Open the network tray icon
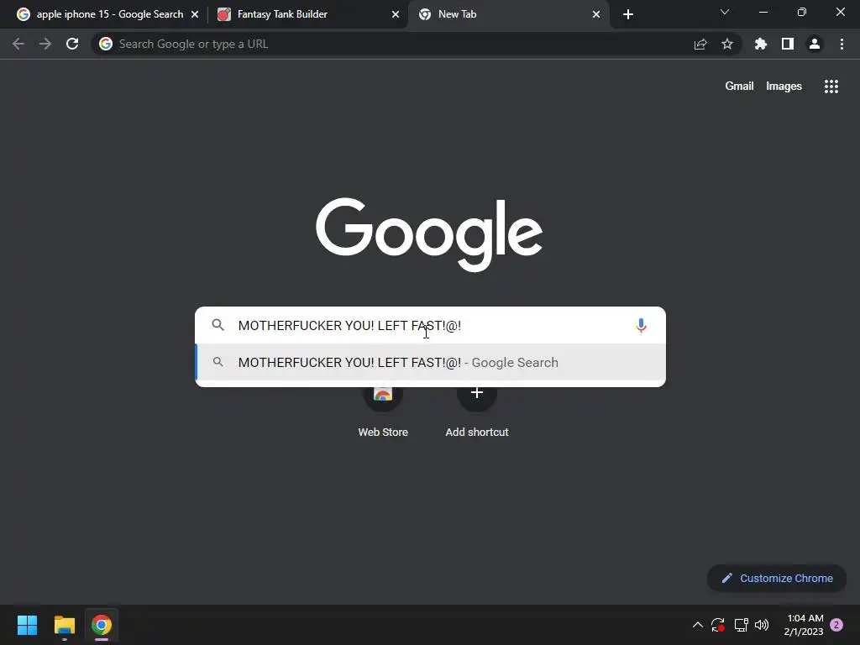This screenshot has width=860, height=645. [741, 625]
